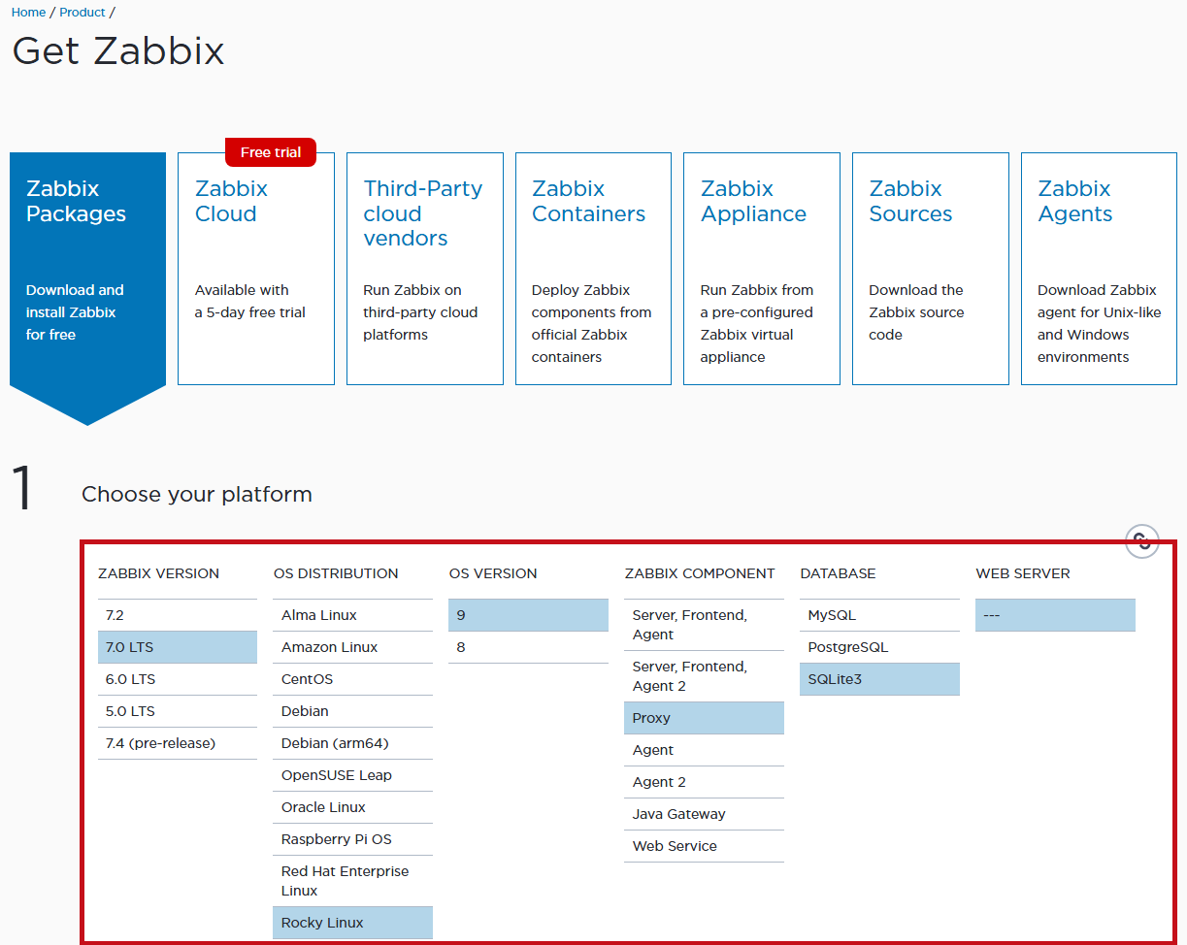Open the Zabbix Agents card

click(x=1099, y=269)
